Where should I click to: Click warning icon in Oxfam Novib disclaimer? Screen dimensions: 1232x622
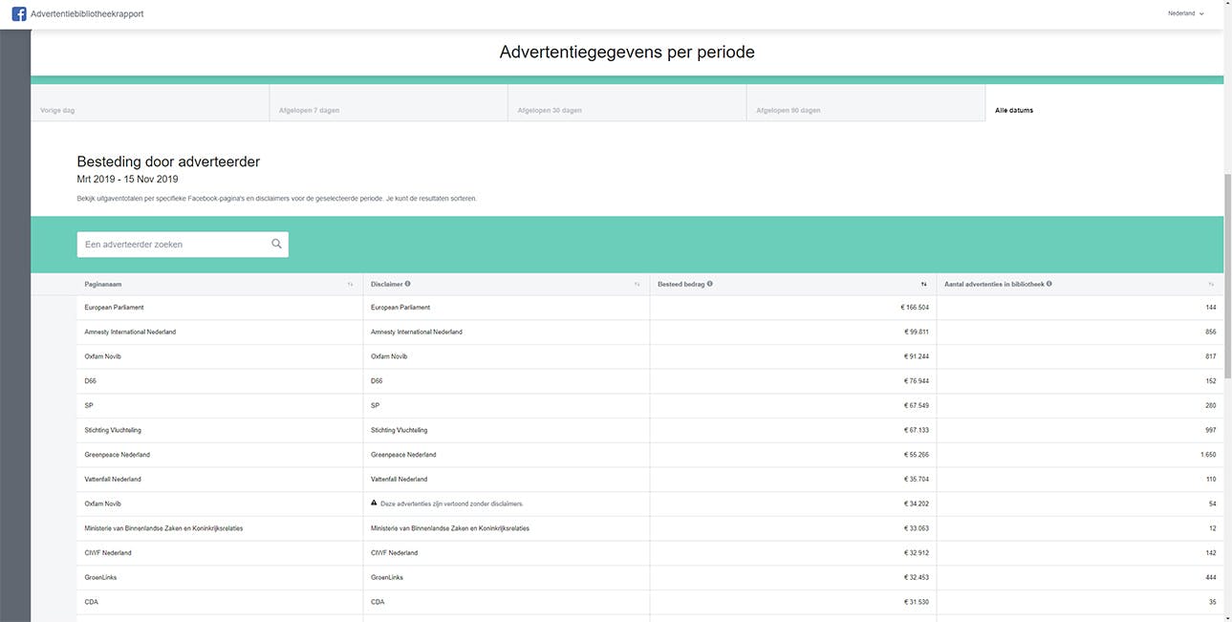point(375,503)
